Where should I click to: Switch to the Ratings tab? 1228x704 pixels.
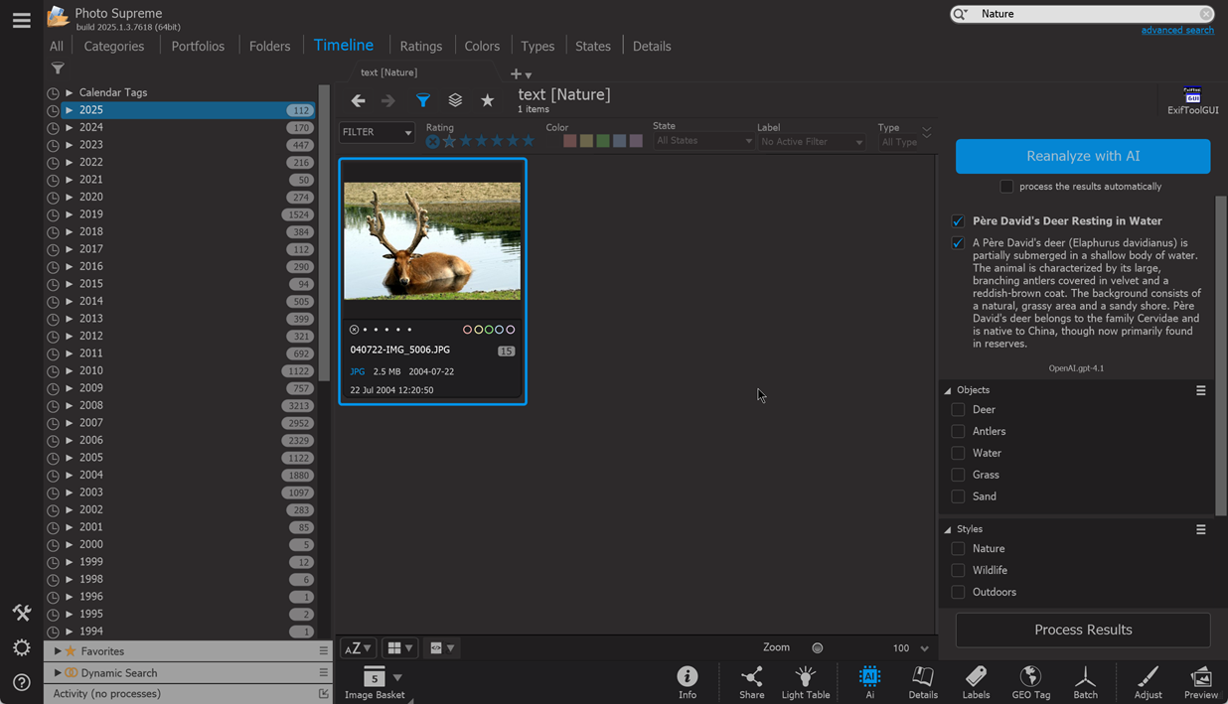pyautogui.click(x=421, y=46)
